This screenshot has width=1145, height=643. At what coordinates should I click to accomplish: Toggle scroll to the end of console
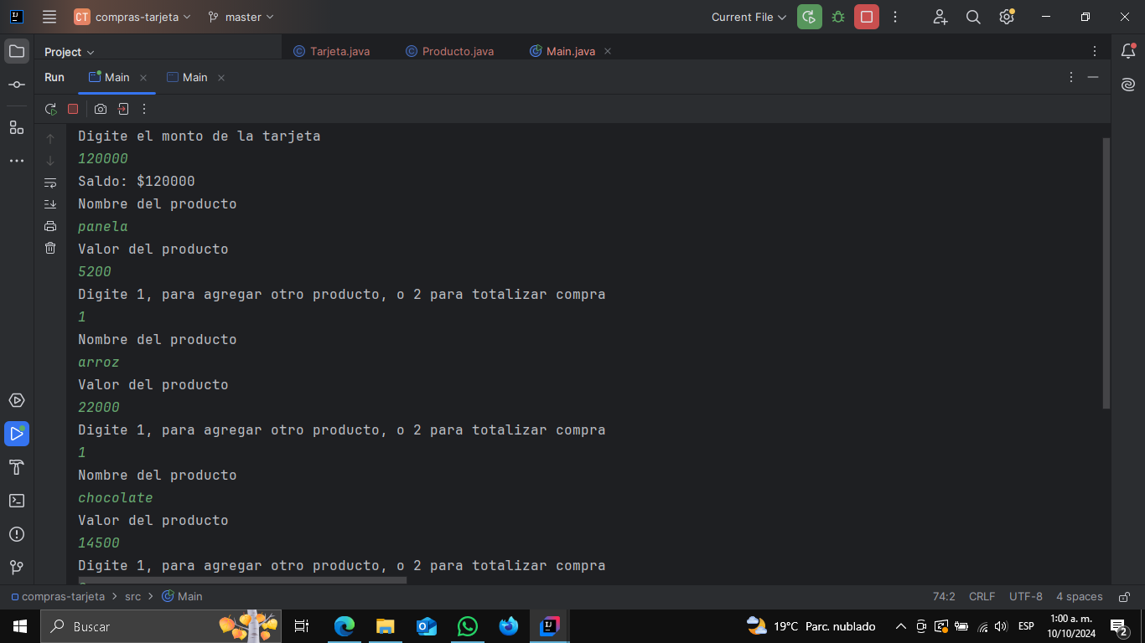click(x=50, y=204)
